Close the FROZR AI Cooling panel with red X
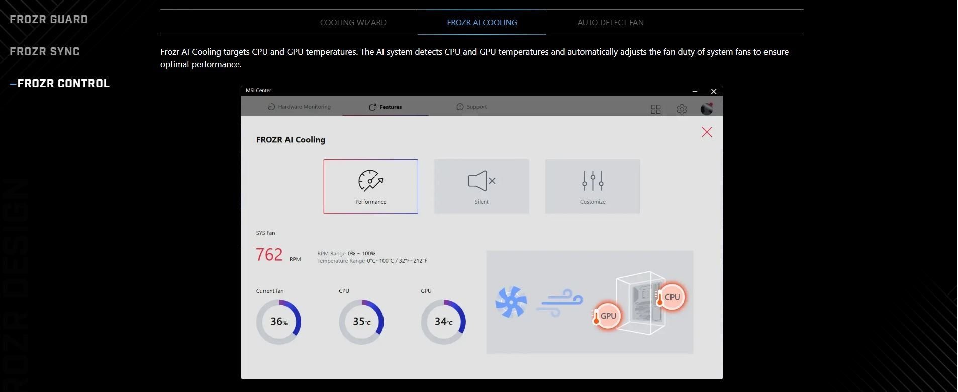Image resolution: width=958 pixels, height=392 pixels. click(707, 132)
